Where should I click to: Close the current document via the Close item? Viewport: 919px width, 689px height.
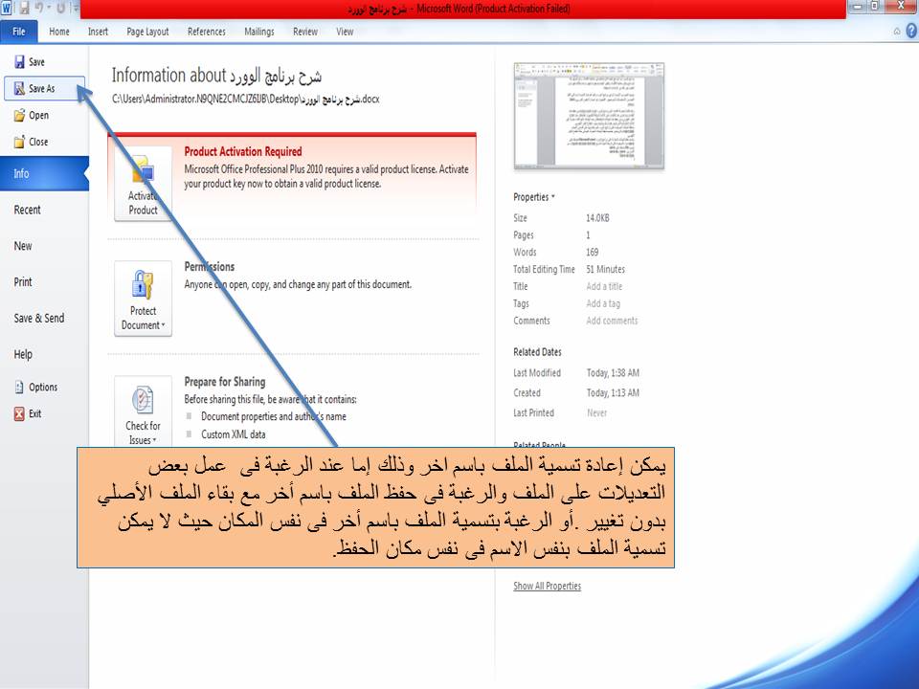pos(32,142)
